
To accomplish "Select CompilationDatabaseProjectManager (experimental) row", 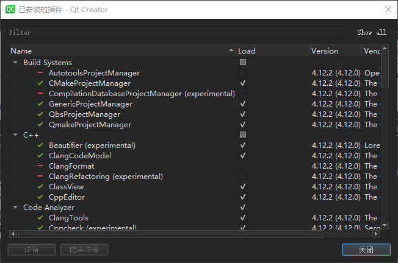I will point(195,93).
